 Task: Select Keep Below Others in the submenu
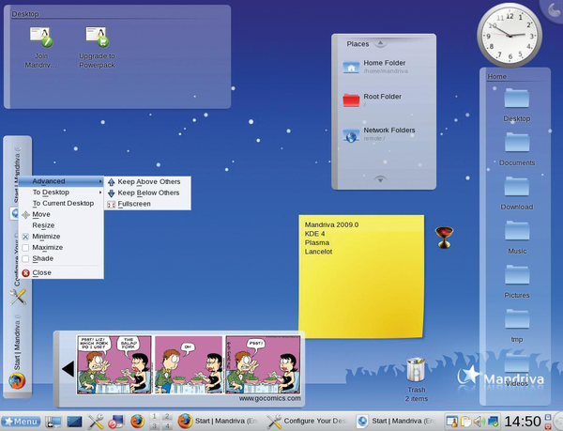pyautogui.click(x=147, y=192)
